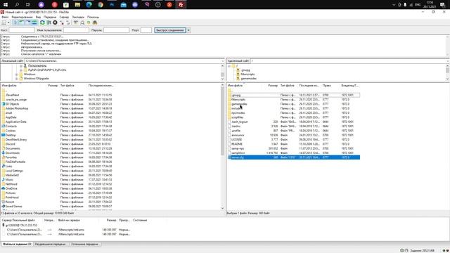
Task: Focus the Имя пользователя input field
Action: (76, 30)
